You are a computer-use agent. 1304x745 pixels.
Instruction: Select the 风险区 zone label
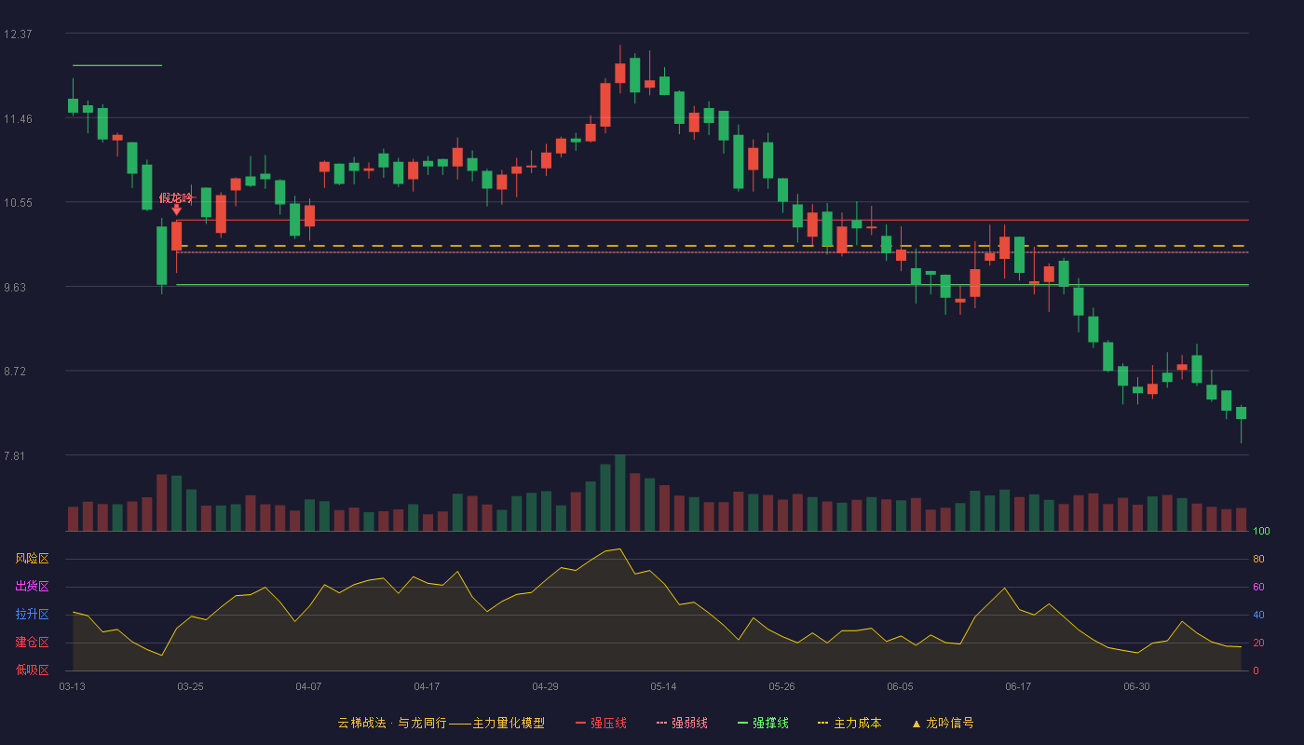point(32,559)
